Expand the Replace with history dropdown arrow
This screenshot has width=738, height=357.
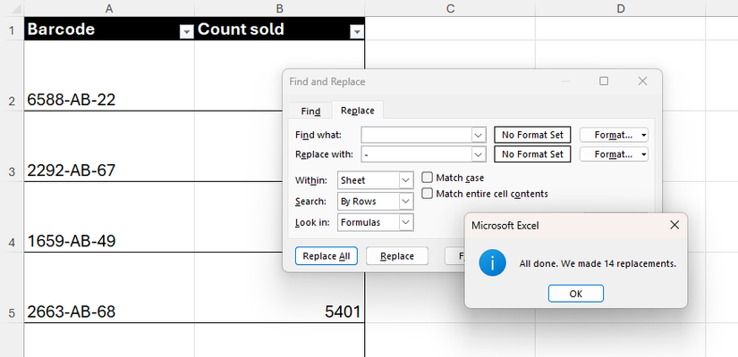coord(479,154)
